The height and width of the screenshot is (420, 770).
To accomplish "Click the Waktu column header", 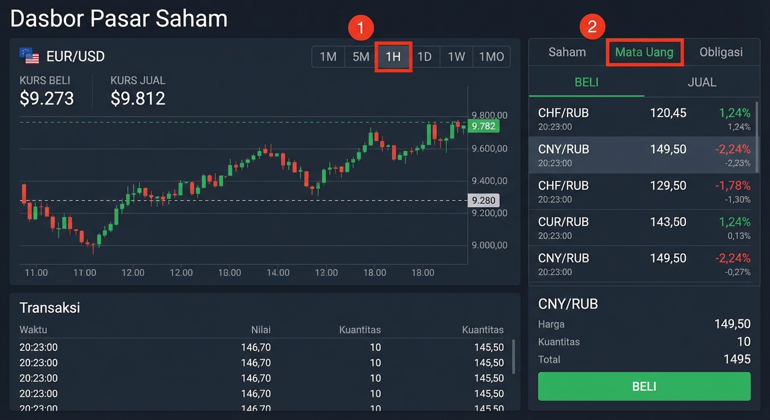I will pos(33,330).
